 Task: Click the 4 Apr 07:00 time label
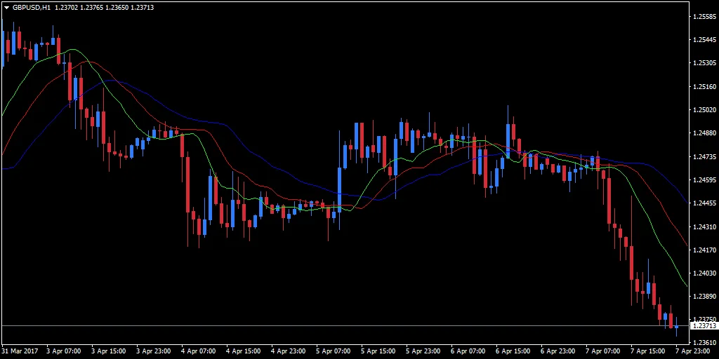199,351
